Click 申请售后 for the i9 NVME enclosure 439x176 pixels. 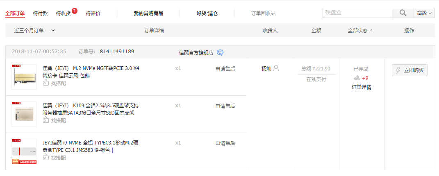tap(225, 143)
